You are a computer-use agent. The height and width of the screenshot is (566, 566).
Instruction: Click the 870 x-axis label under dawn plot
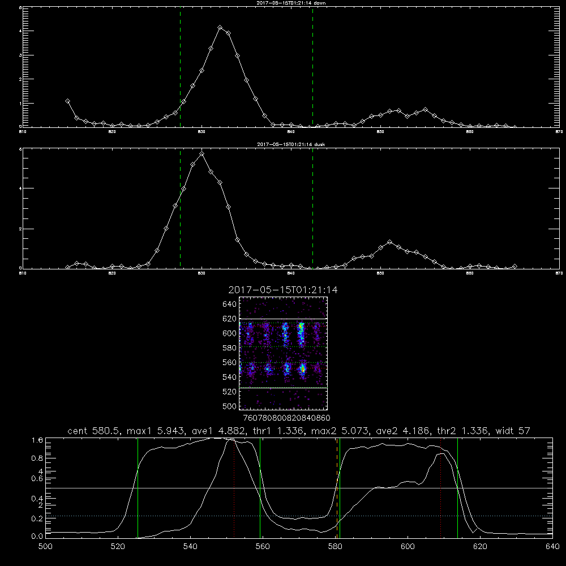559,132
